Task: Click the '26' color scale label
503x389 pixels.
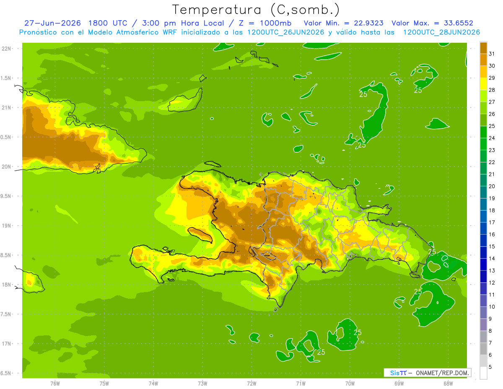Action: 492,114
